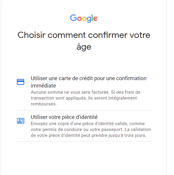This screenshot has height=175, width=174.
Task: Click the blue credit card icon
Action: pos(21,82)
